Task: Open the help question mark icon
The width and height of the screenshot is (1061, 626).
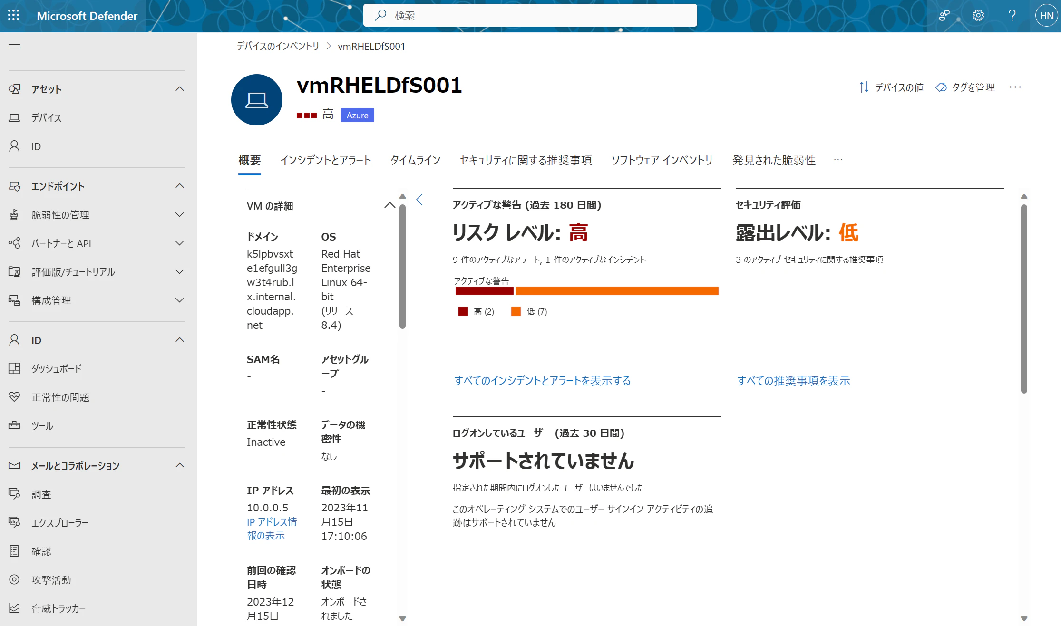Action: coord(1012,16)
